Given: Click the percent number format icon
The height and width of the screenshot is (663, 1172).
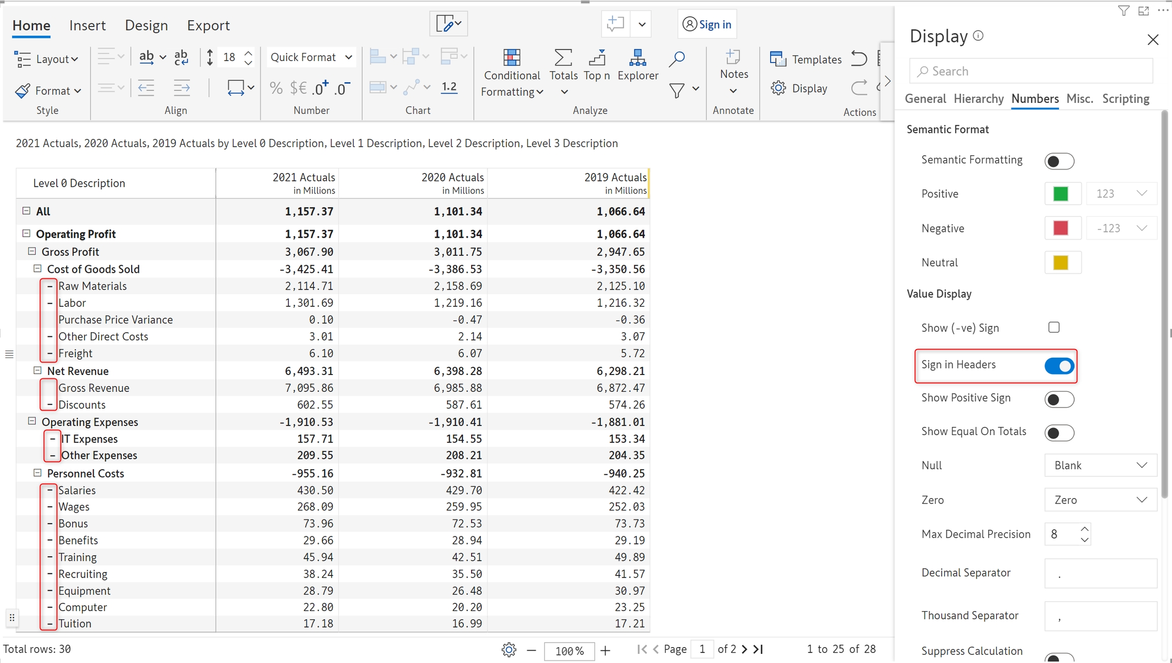Looking at the screenshot, I should pyautogui.click(x=276, y=88).
